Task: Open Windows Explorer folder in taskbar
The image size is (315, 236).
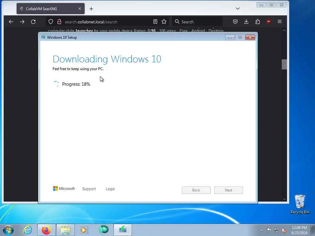Action: 66,230
